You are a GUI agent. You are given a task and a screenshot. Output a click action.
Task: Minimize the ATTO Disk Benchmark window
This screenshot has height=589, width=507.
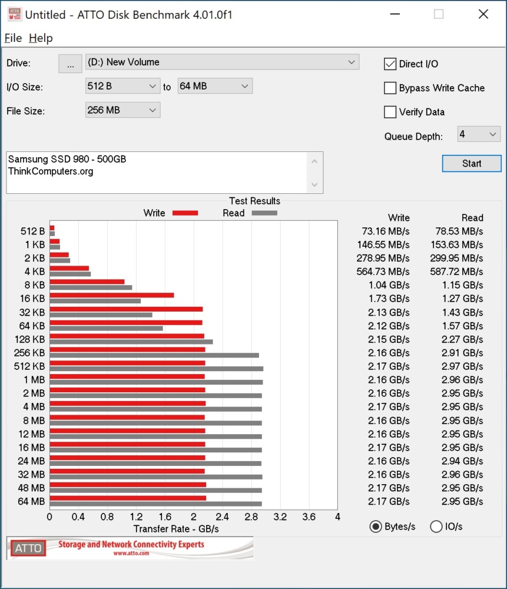coord(395,14)
